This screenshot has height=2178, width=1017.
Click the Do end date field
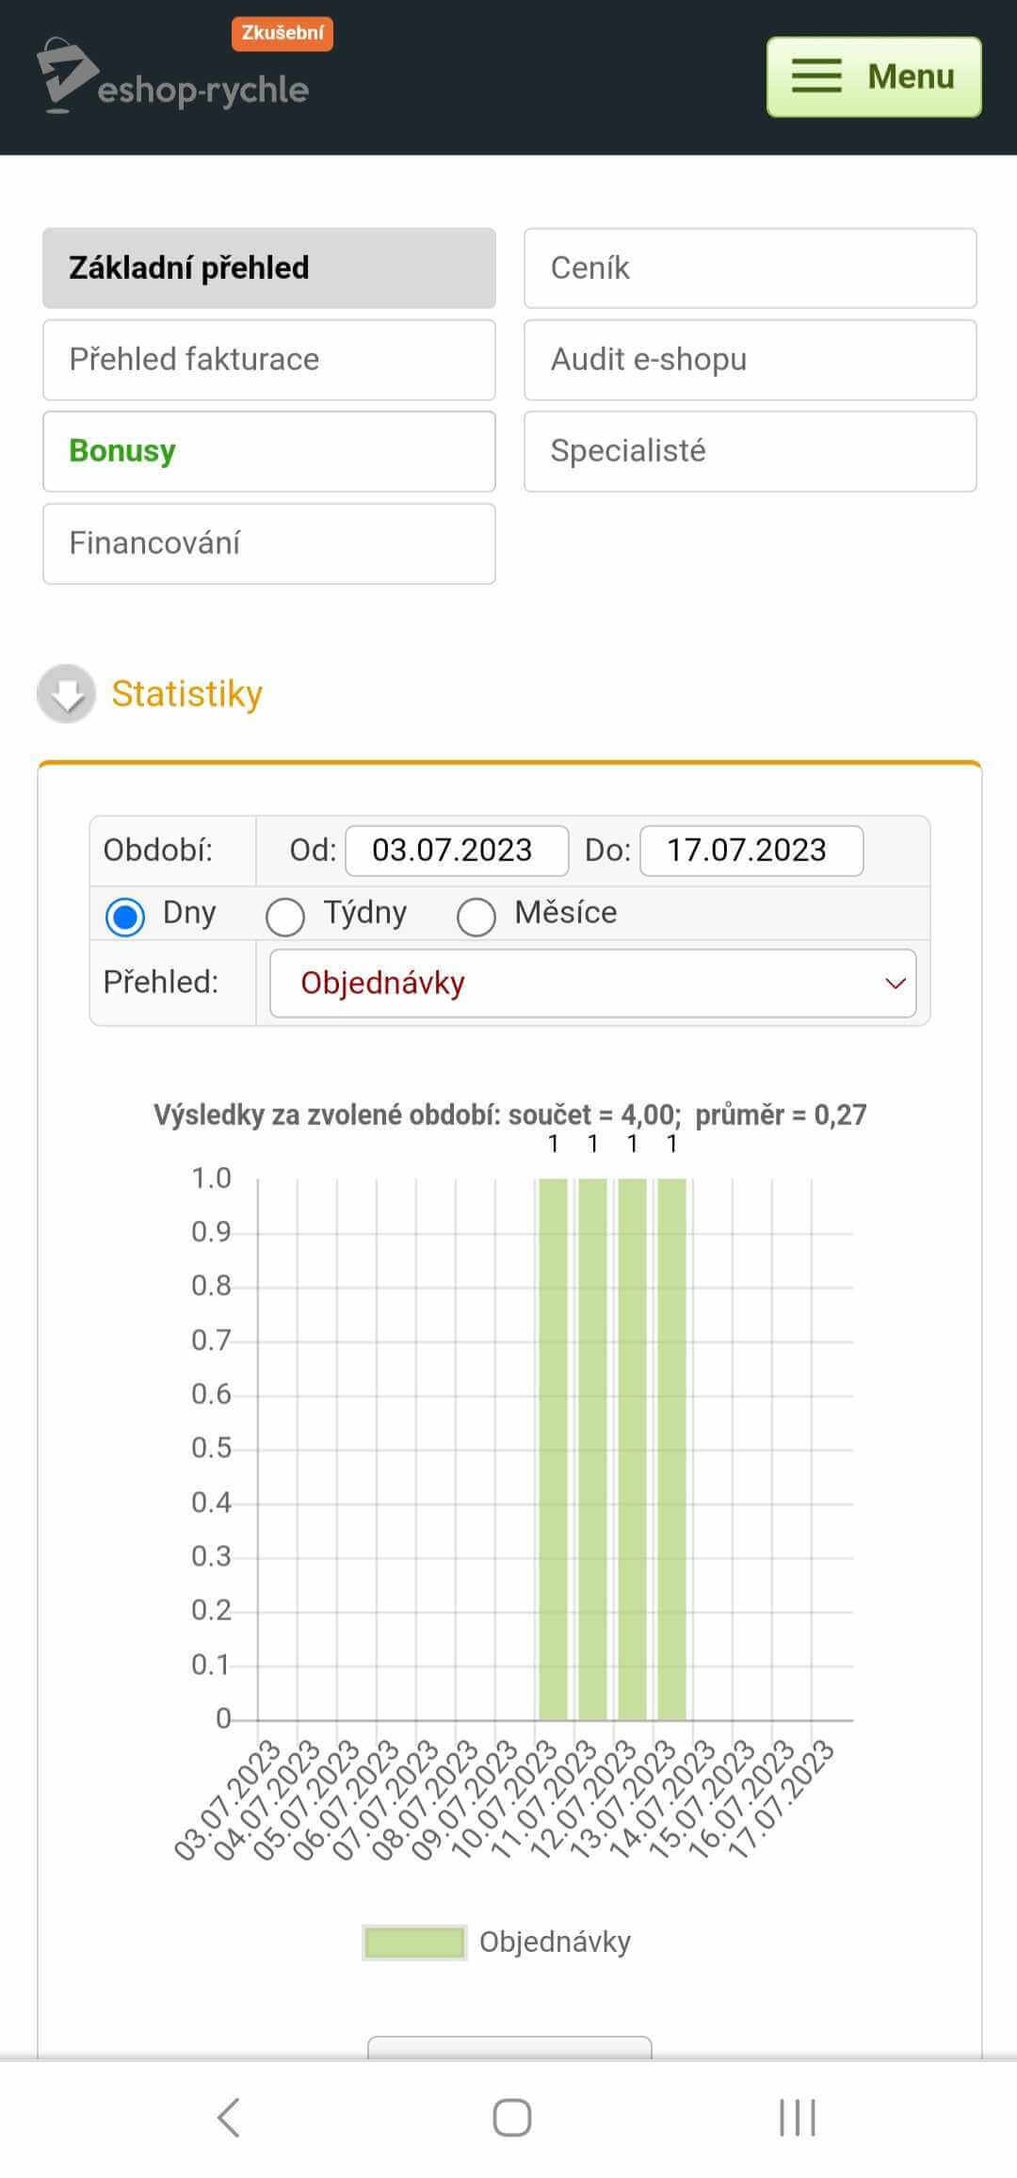751,851
